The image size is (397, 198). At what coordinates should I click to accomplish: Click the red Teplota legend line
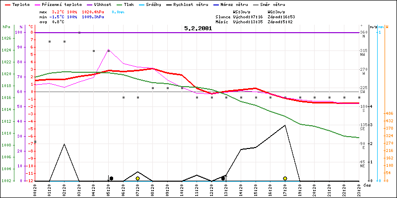click(x=7, y=3)
